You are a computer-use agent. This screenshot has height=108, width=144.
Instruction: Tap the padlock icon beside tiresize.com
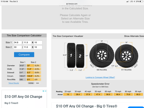point(67,4)
